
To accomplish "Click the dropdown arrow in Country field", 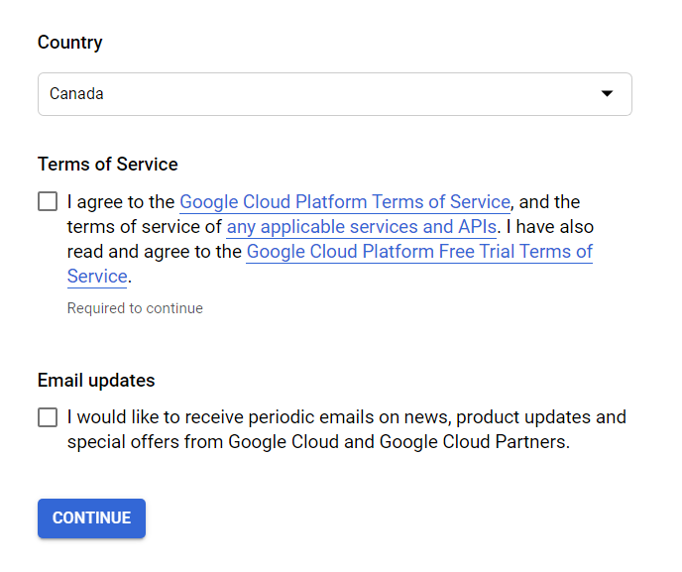I will (607, 93).
